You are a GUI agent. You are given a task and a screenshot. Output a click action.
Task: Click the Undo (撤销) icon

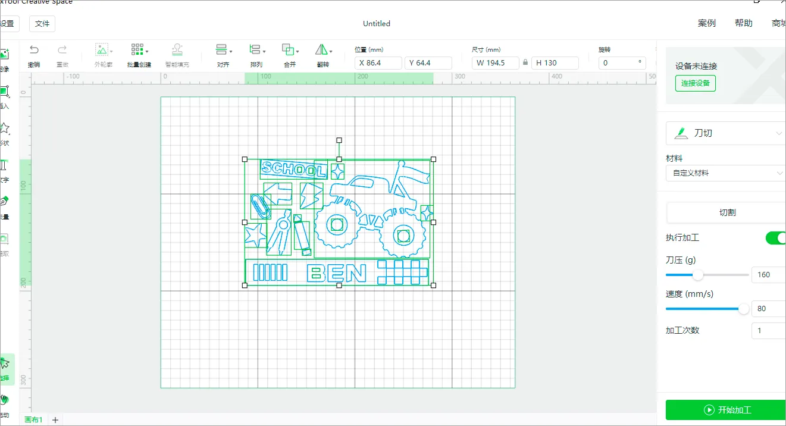coord(34,50)
